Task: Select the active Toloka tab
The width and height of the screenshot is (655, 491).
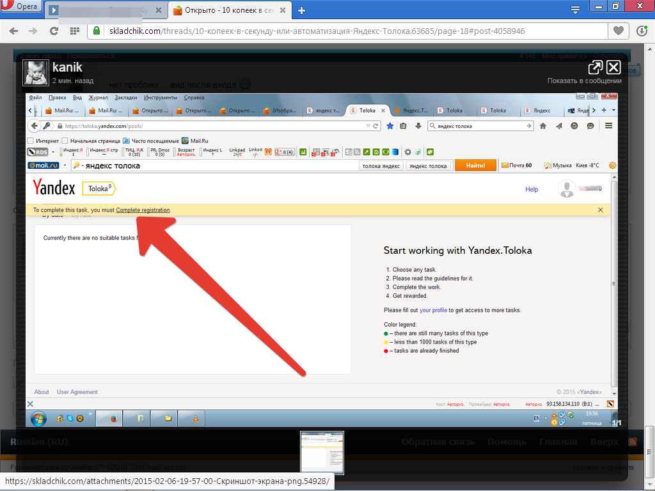Action: 367,111
